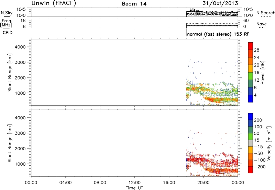Click the '20:00' time axis label

pyautogui.click(x=203, y=183)
